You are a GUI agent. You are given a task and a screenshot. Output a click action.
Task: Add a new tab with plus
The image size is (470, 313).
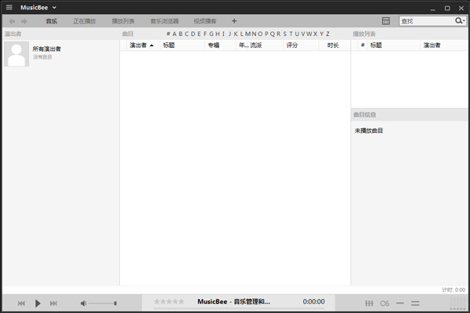click(x=234, y=21)
